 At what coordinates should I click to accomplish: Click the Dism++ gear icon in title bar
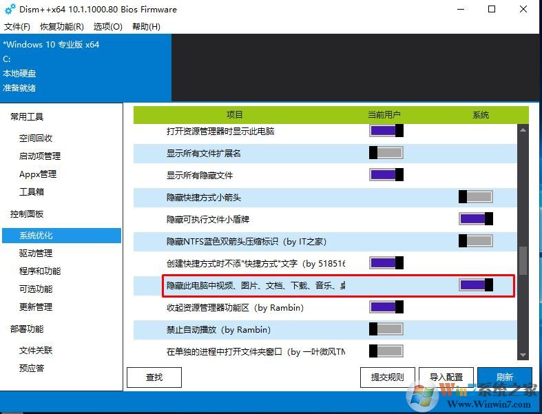coord(10,9)
